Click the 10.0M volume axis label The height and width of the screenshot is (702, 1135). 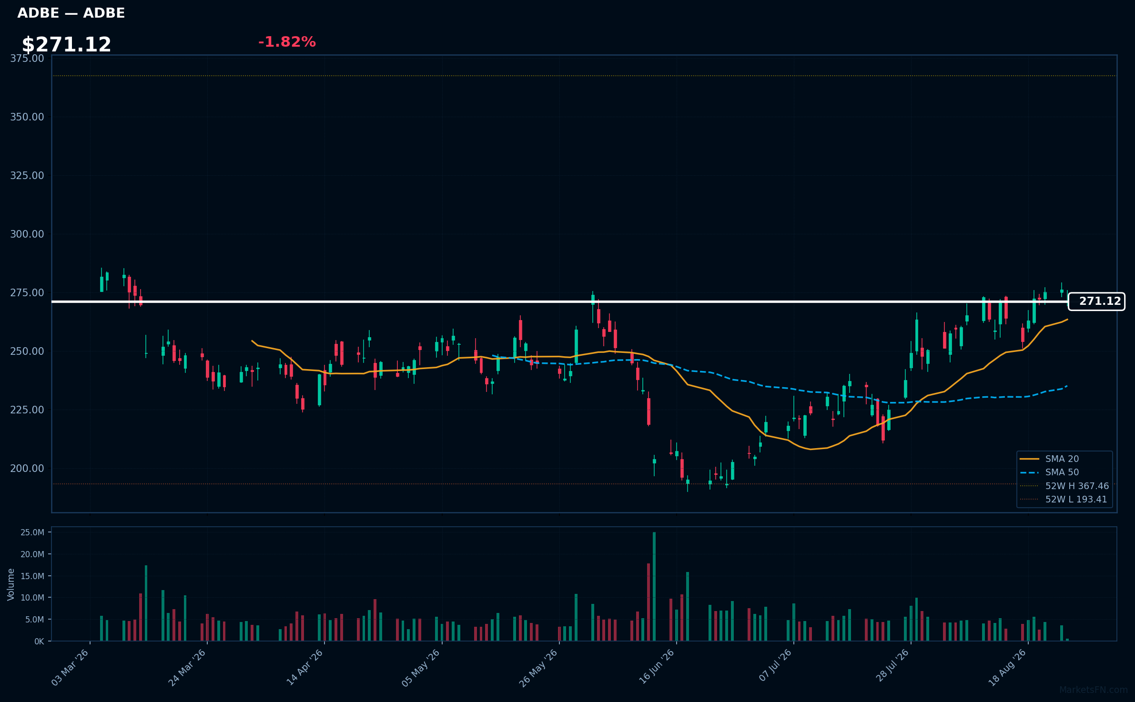pyautogui.click(x=32, y=598)
